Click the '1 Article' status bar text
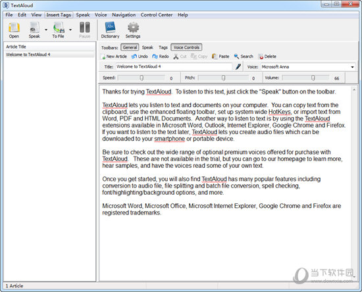Viewport: 362px width, 292px height. [14, 286]
